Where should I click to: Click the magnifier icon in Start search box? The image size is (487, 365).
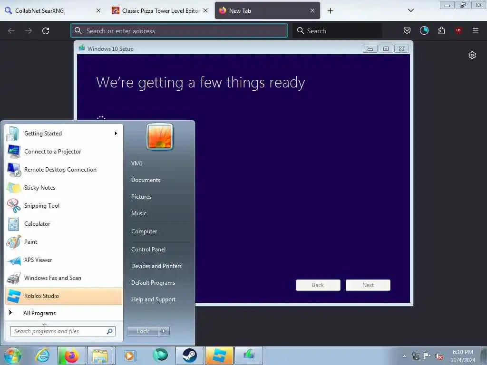pos(110,331)
